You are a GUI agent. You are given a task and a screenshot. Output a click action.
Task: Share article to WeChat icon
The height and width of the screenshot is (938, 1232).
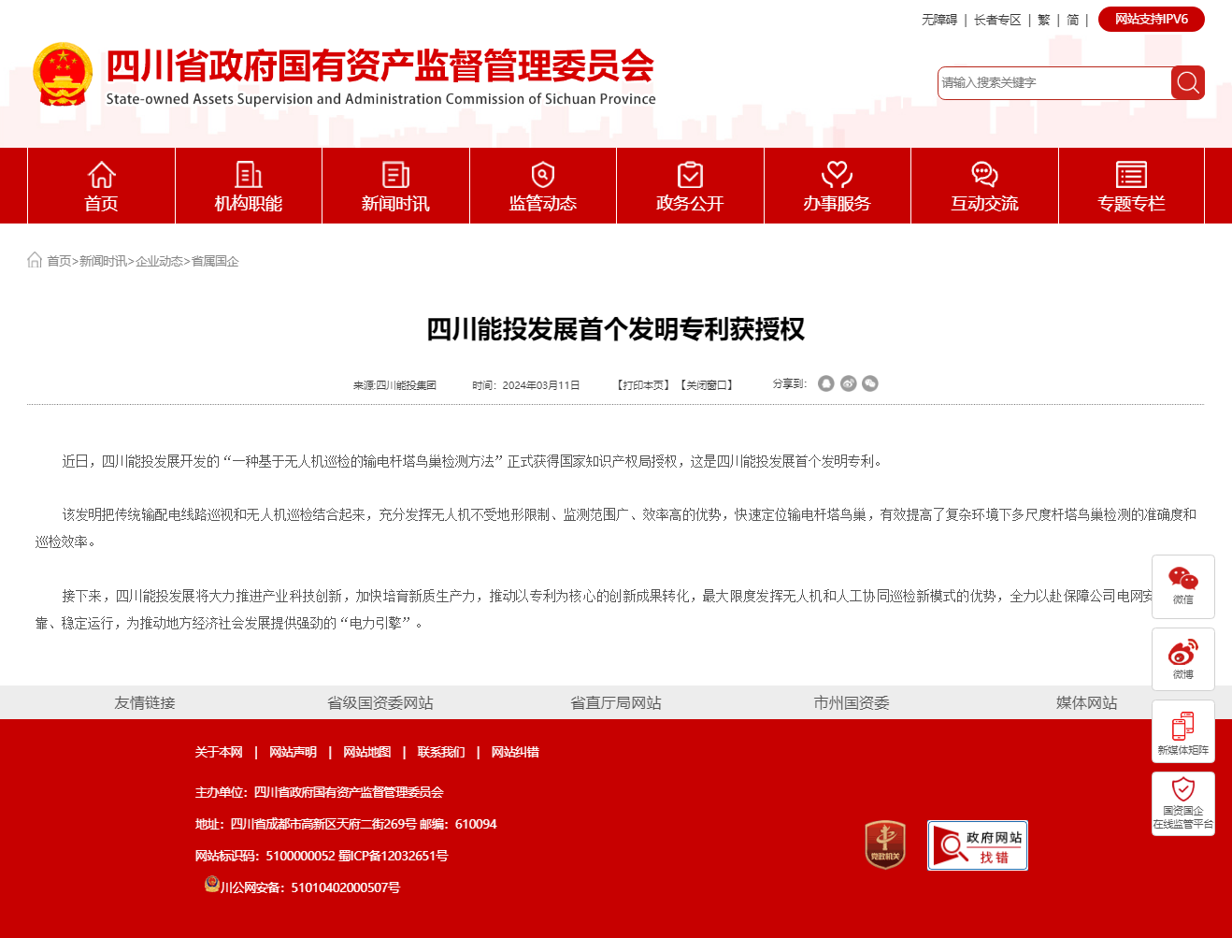(870, 383)
